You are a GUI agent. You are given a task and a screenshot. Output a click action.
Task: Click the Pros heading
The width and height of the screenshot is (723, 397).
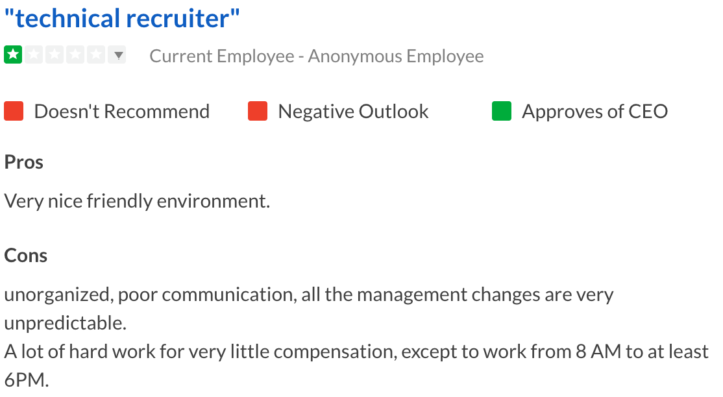pos(24,162)
